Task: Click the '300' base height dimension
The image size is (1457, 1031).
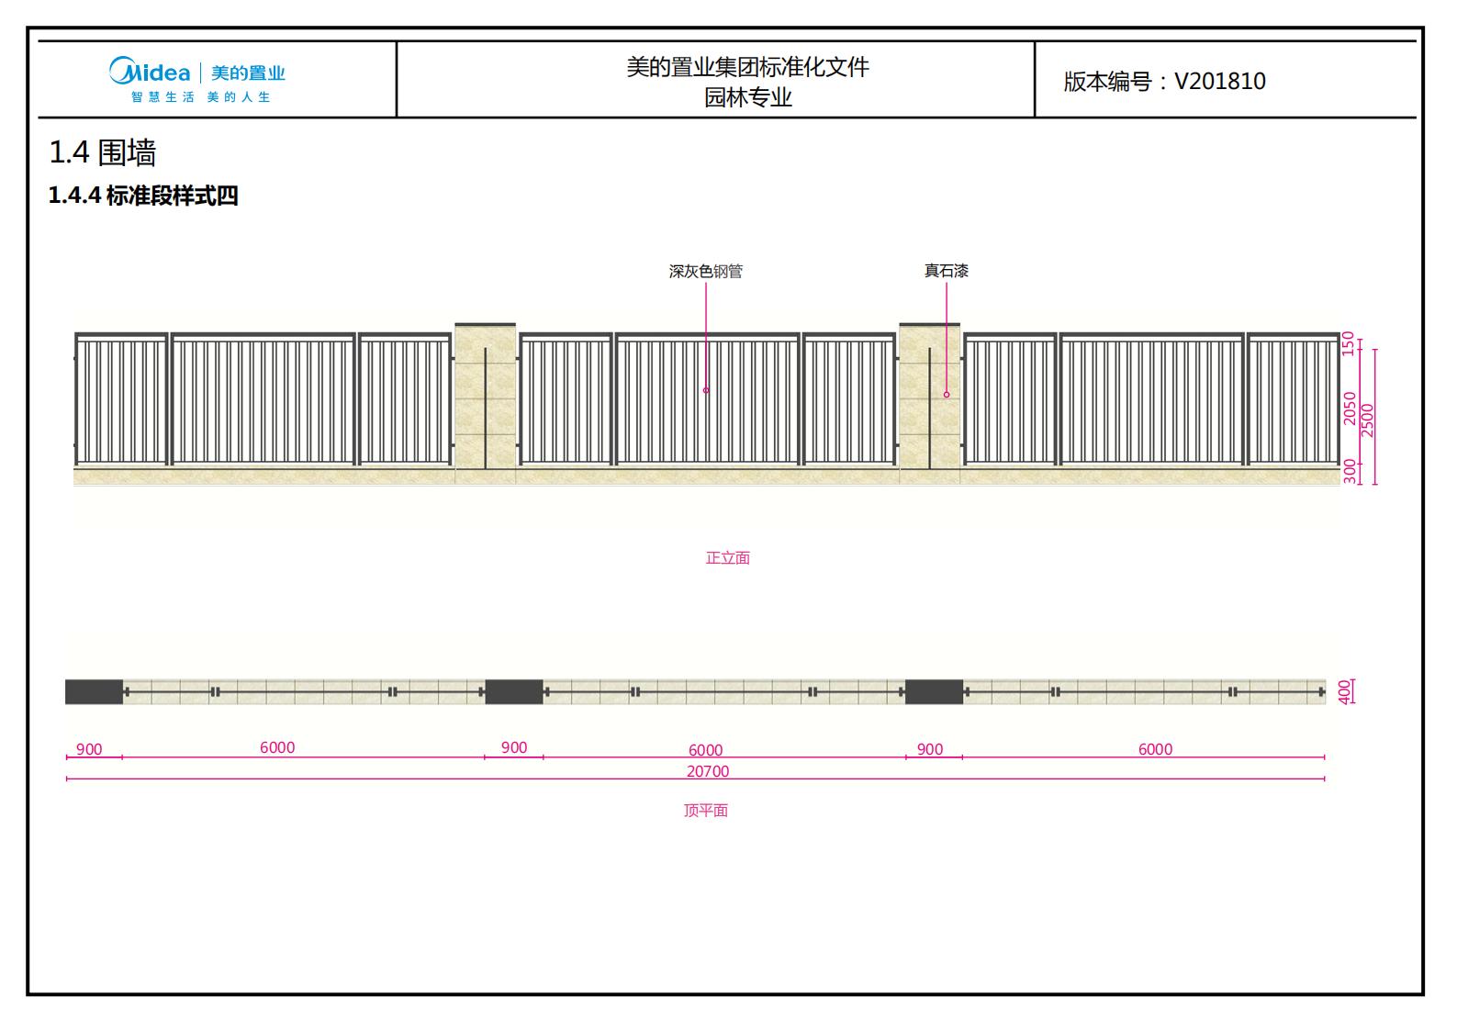Action: click(x=1349, y=472)
